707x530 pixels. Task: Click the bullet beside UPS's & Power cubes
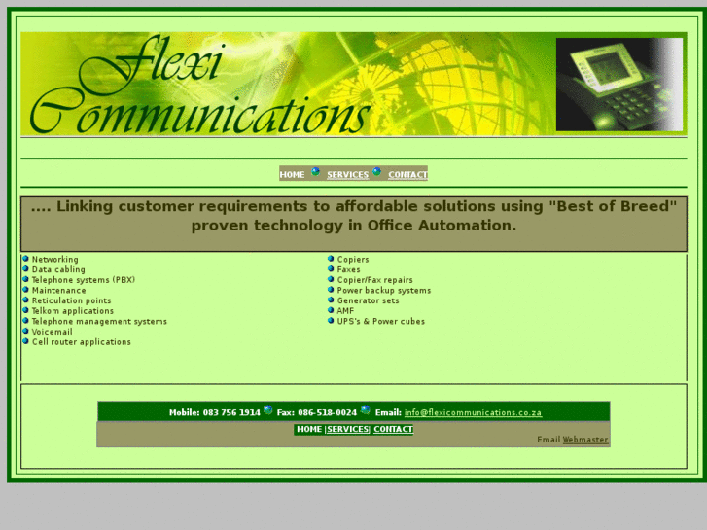tap(331, 321)
